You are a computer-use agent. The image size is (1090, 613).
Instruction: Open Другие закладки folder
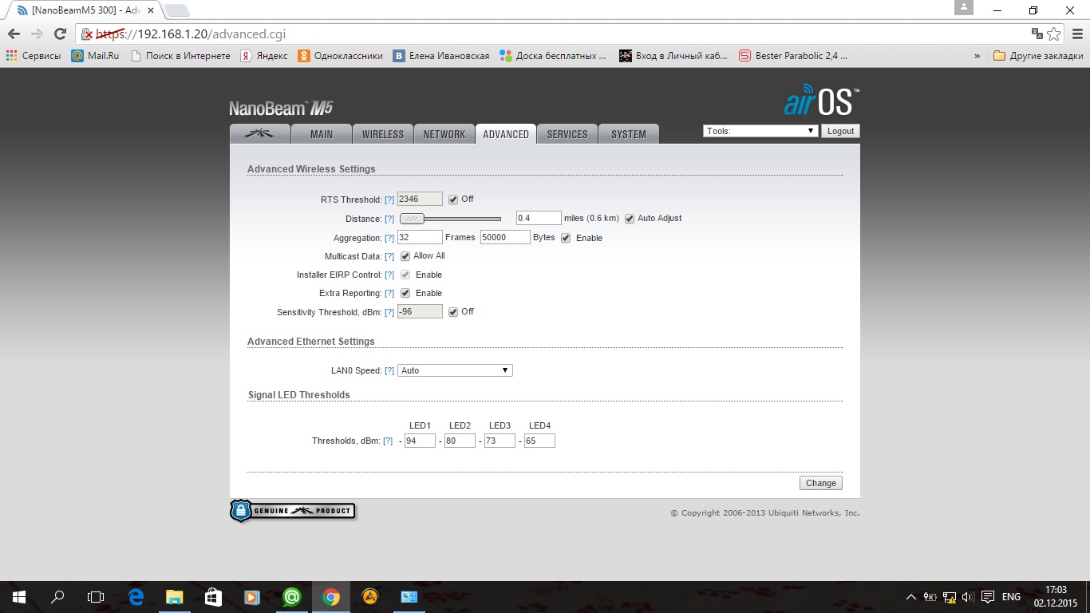tap(1038, 56)
